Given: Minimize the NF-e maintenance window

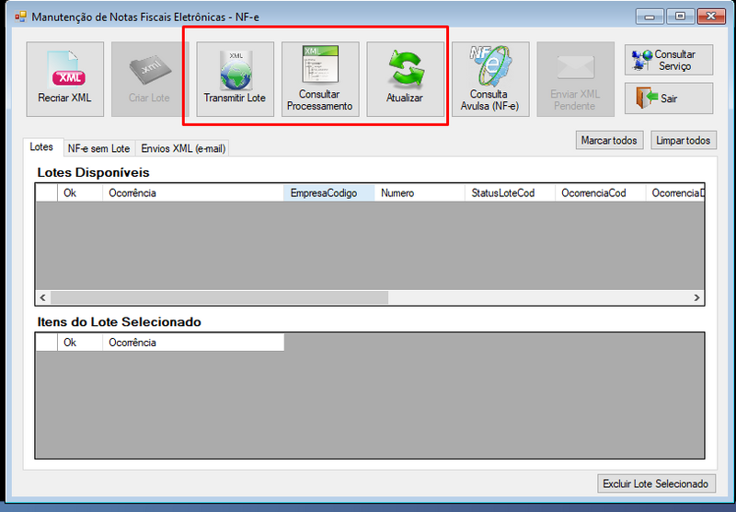Looking at the screenshot, I should 650,17.
